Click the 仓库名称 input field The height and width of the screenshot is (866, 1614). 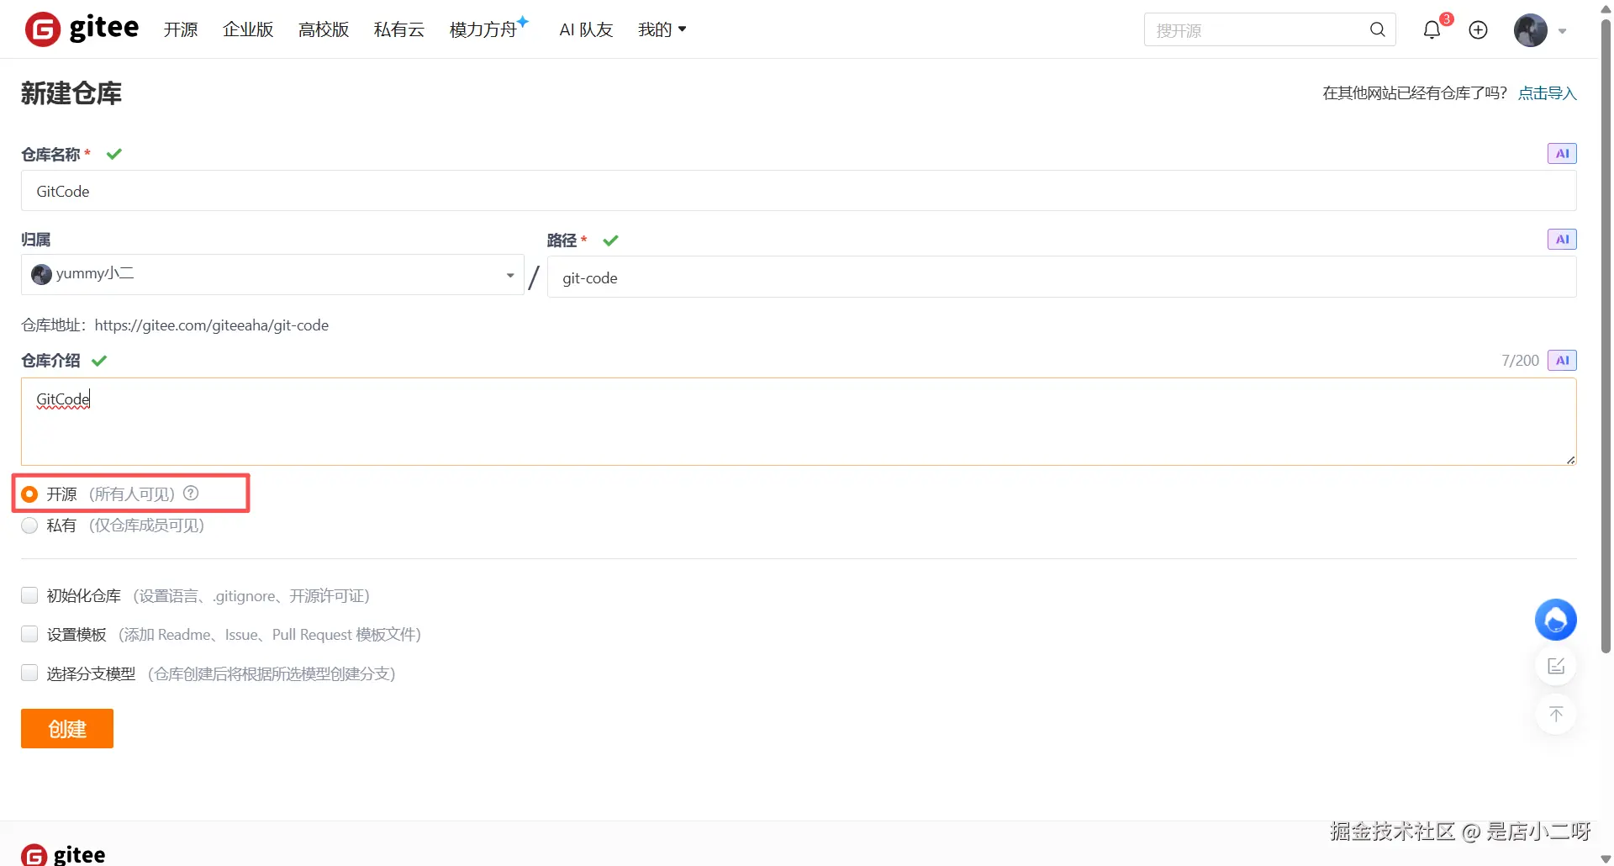point(799,191)
